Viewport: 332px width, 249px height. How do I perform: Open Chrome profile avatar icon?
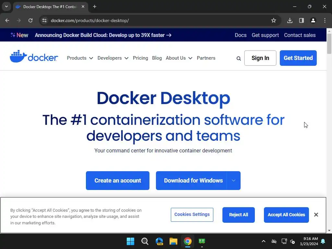pos(313,20)
